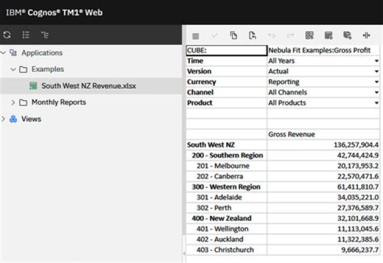Click the tree hierarchy icon in navigation toolbar
Image resolution: width=383 pixels, height=263 pixels.
pyautogui.click(x=45, y=35)
